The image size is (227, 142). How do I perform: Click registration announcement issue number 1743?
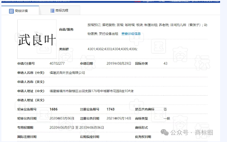point(111,109)
